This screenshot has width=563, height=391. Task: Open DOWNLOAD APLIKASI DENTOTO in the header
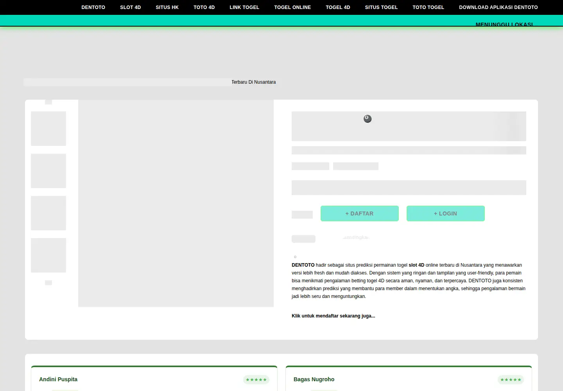tap(498, 7)
